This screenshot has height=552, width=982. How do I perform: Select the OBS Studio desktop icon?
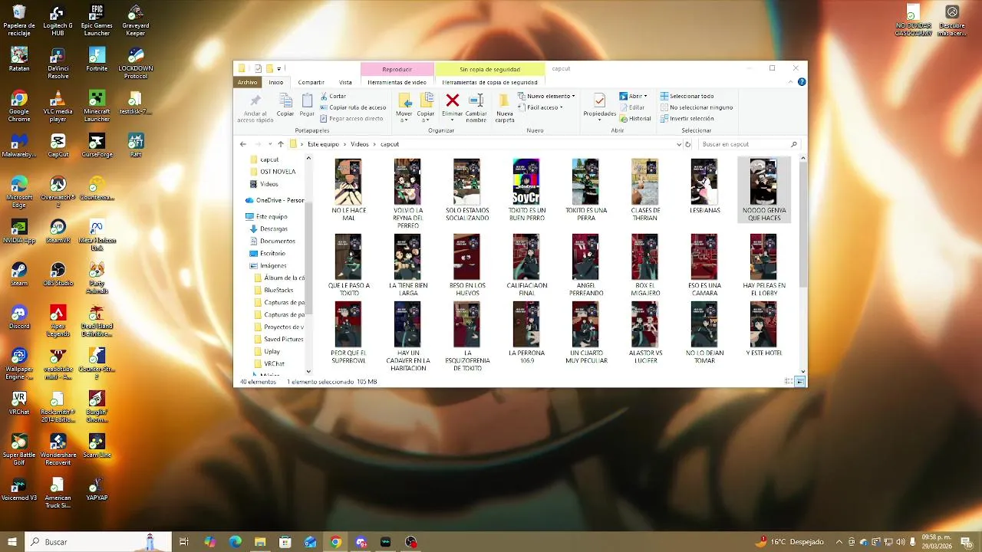click(58, 274)
